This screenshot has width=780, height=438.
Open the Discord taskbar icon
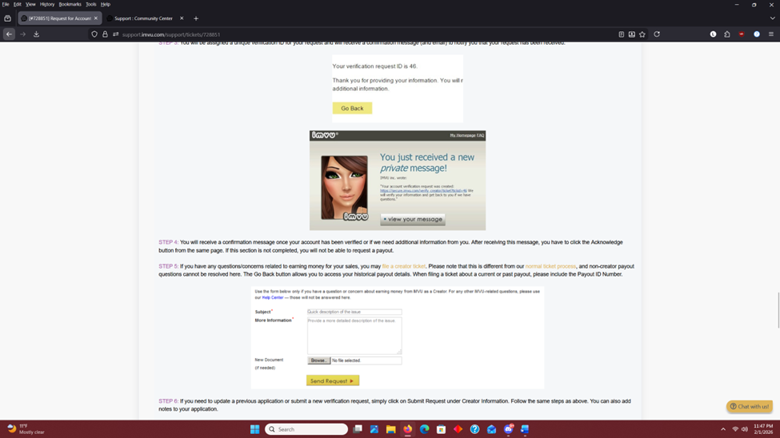click(508, 429)
